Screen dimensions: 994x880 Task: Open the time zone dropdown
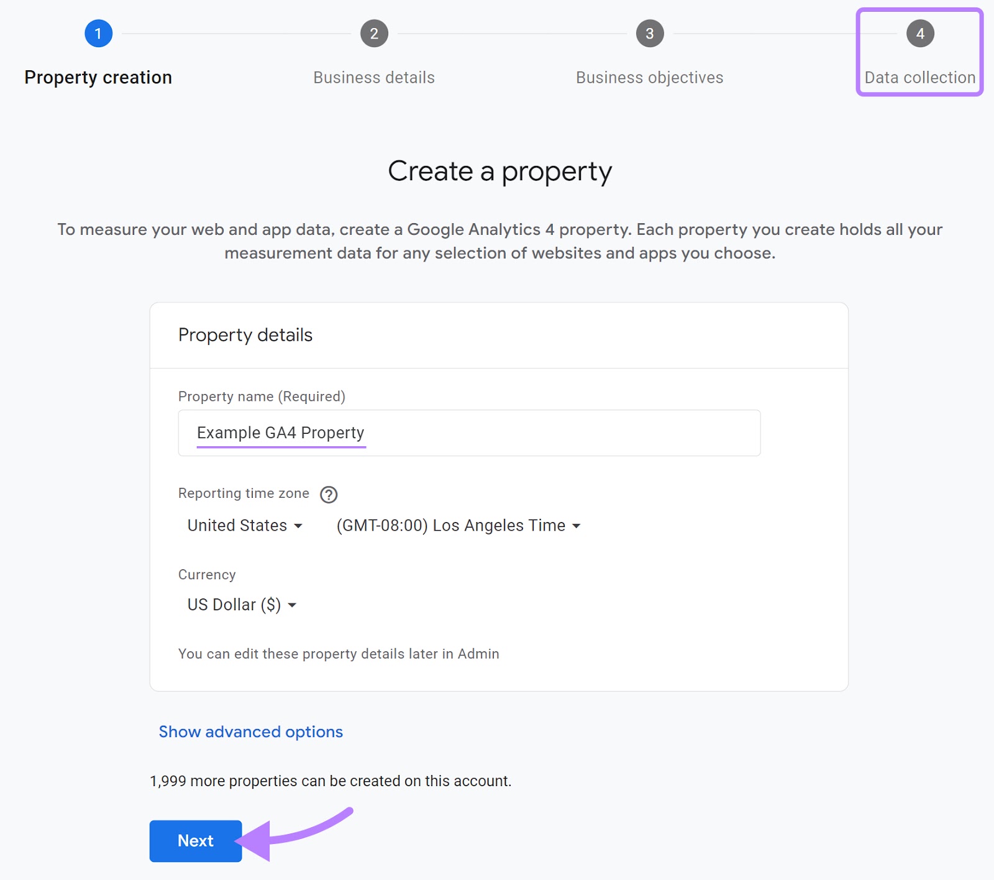458,526
